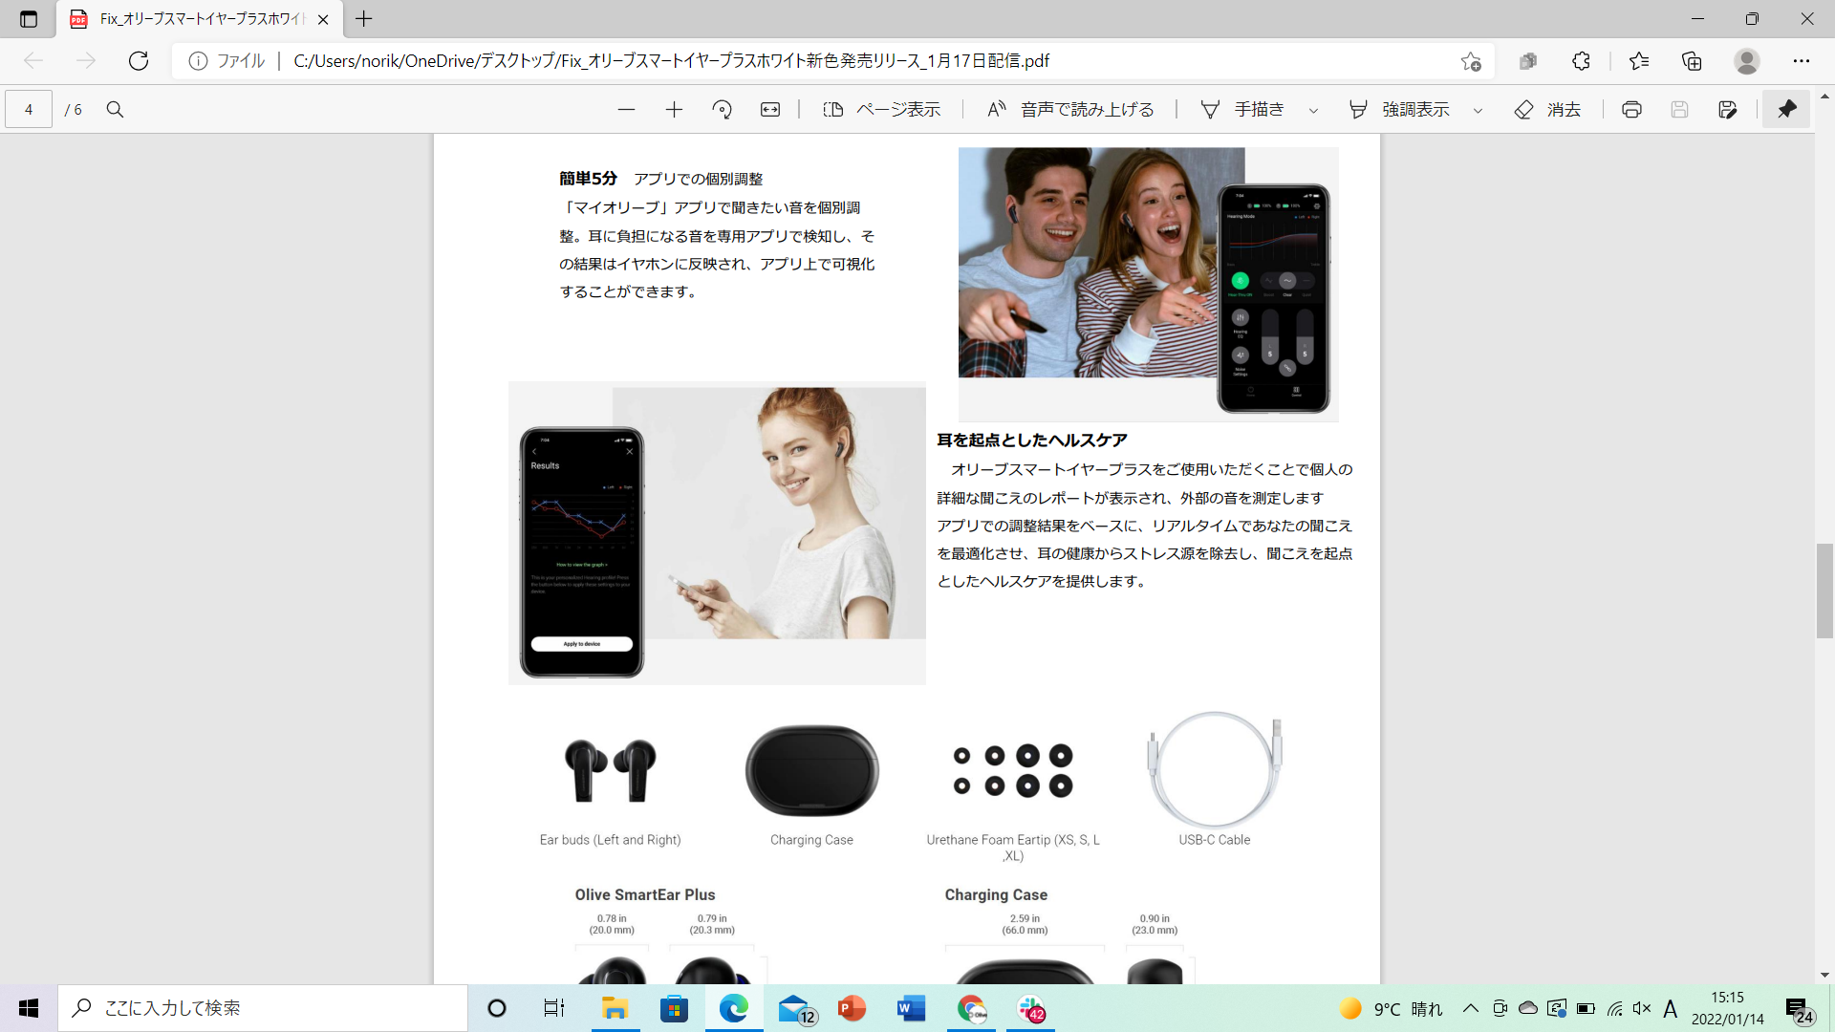Add this page to favorites star

click(1470, 61)
